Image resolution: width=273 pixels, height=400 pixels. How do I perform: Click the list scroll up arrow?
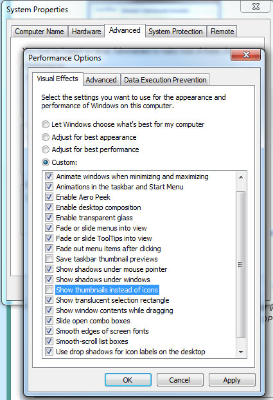(241, 177)
